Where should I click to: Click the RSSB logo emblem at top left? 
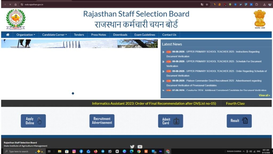pyautogui.click(x=16, y=19)
